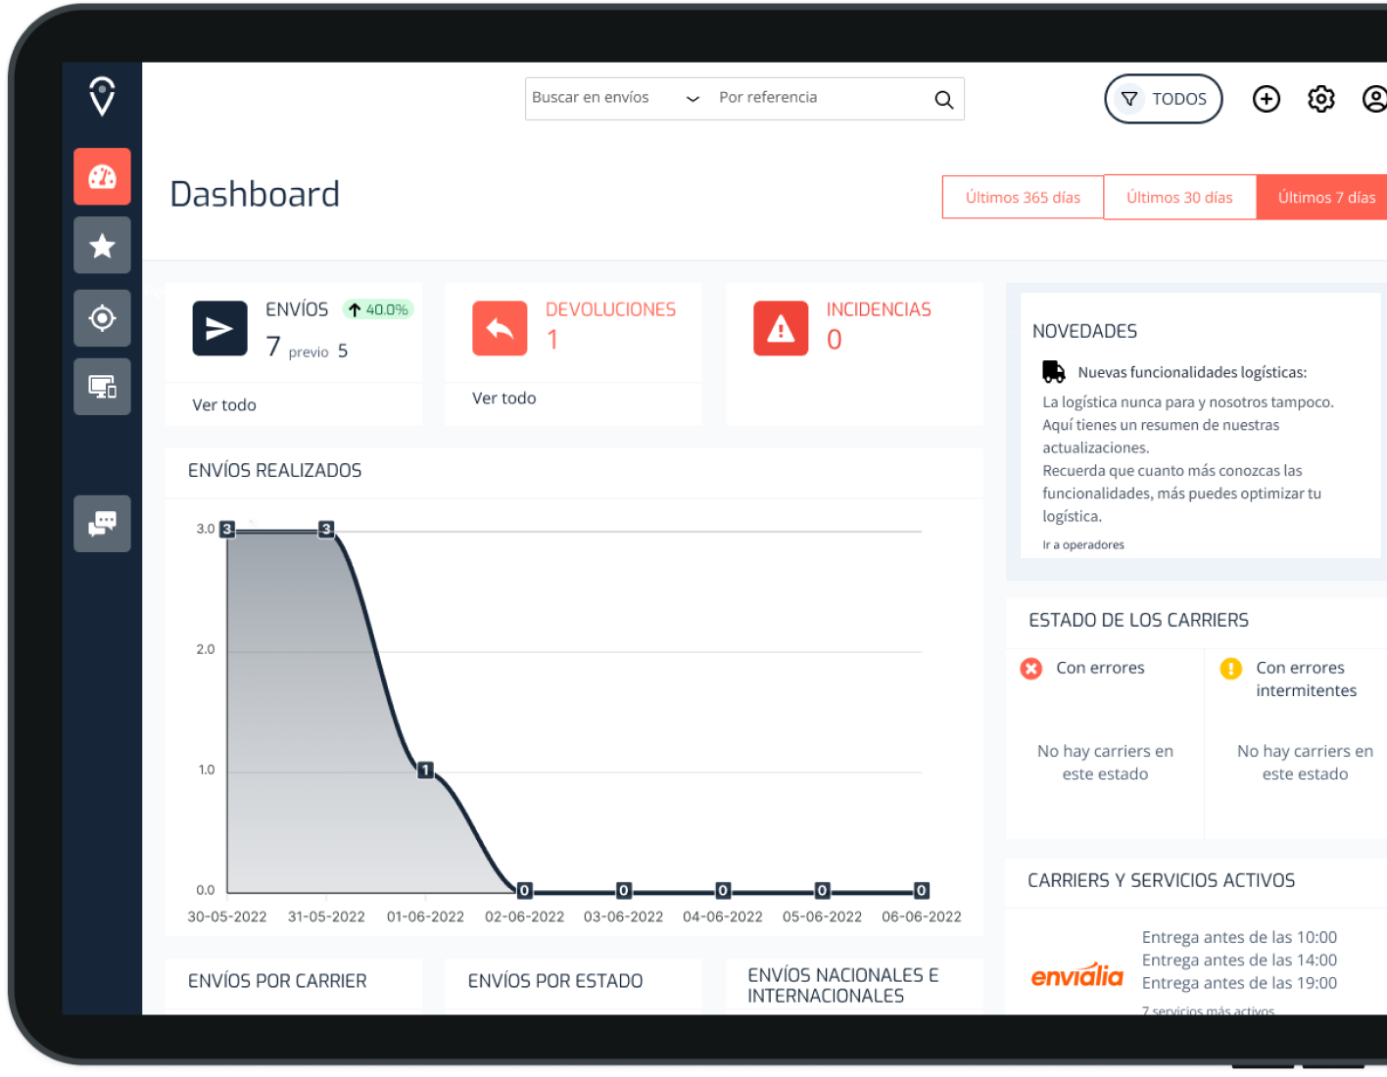Open the tracking target sidebar icon
The image size is (1387, 1077).
102,318
